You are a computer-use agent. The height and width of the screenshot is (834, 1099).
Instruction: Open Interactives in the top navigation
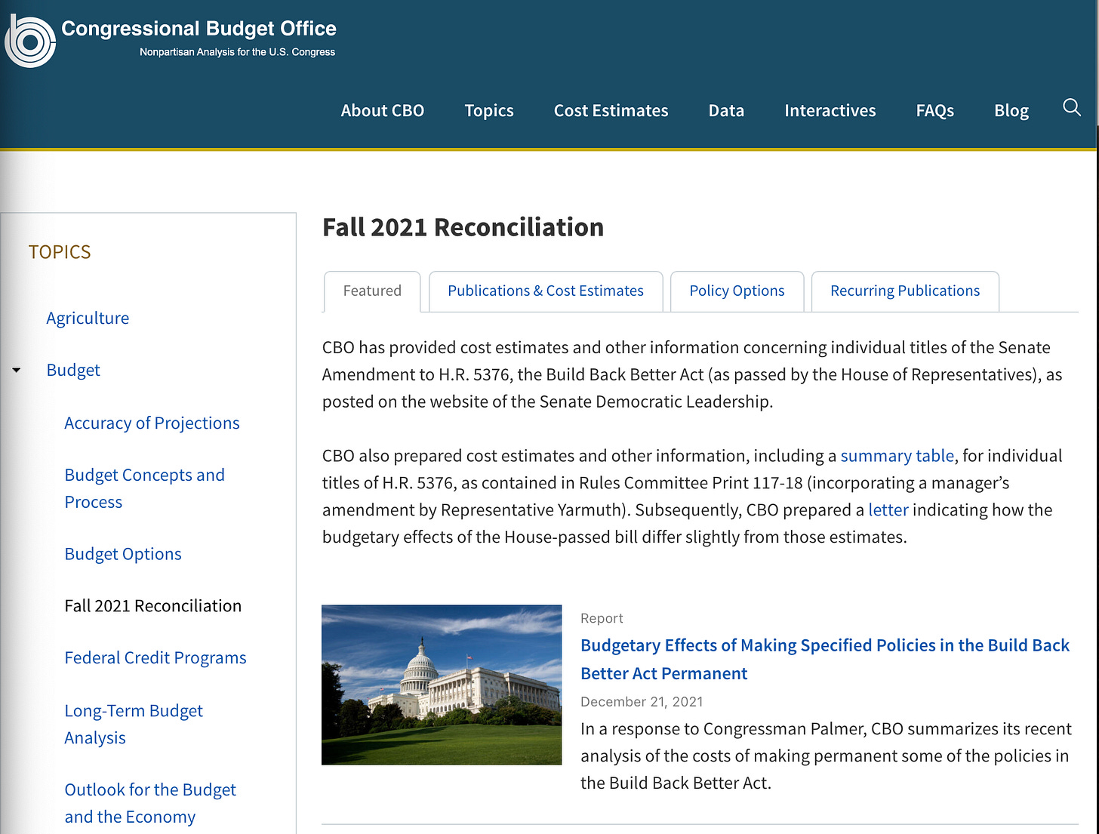tap(830, 110)
